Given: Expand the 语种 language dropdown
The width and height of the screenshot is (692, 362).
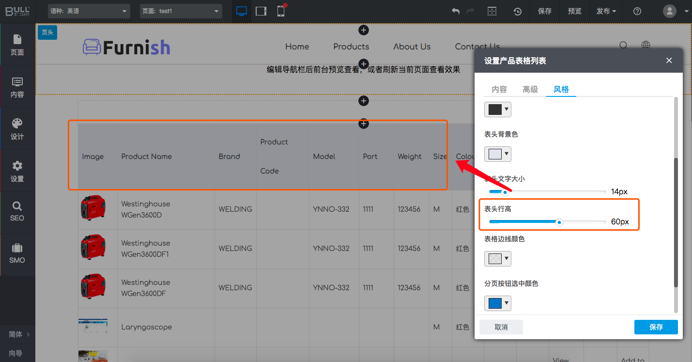Looking at the screenshot, I should click(x=89, y=11).
